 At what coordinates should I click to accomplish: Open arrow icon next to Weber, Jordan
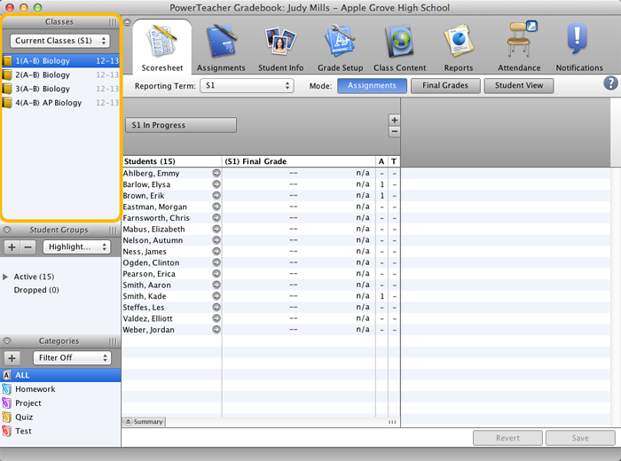point(216,330)
